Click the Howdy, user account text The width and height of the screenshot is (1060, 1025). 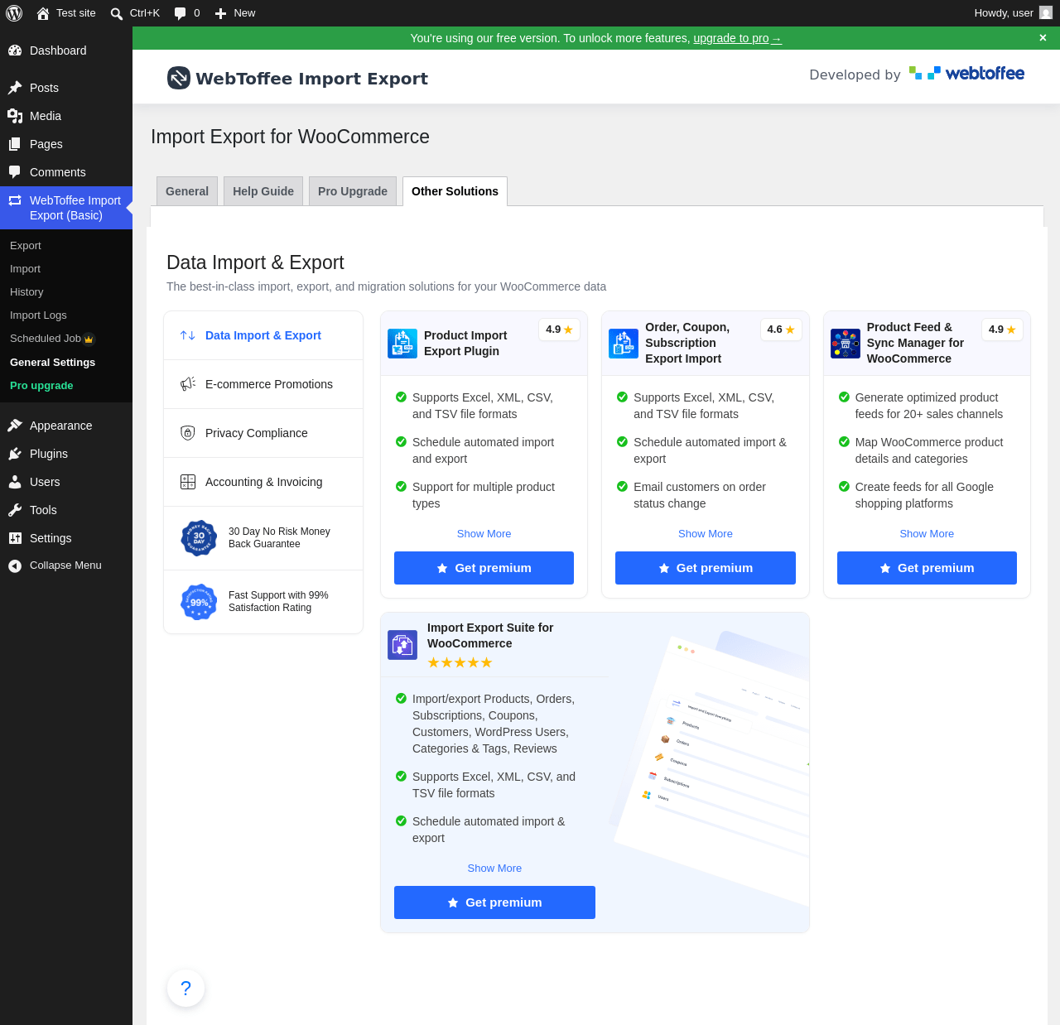(1004, 13)
